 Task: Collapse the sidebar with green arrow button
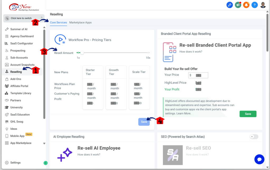click(45, 163)
